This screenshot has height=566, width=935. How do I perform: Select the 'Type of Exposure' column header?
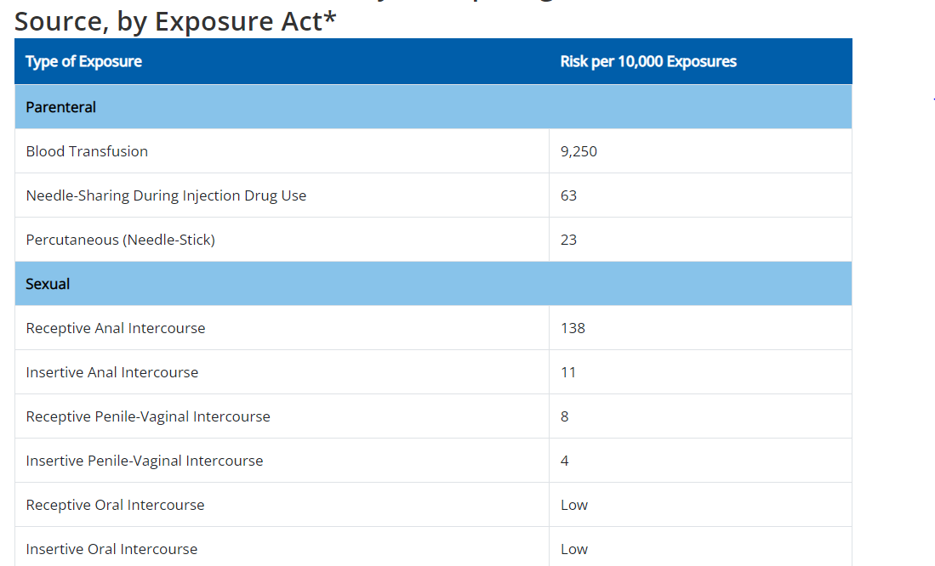click(83, 61)
